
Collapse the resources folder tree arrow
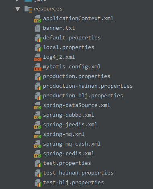(x=18, y=9)
